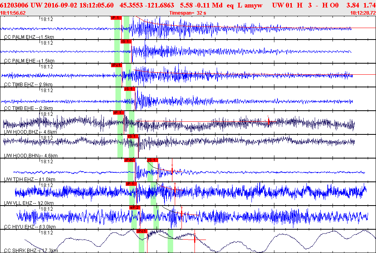The height and width of the screenshot is (253, 376).
Task: Click the iPc1 pick flag on TIMB EHZ
Action: [x=117, y=65]
